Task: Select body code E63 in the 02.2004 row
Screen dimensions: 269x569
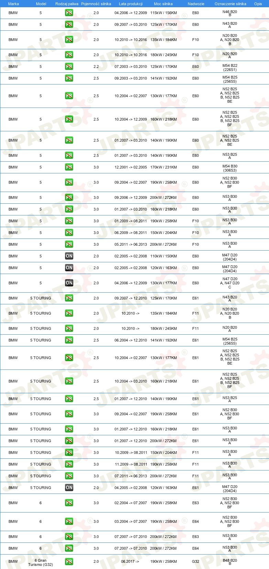Action: pos(196,503)
